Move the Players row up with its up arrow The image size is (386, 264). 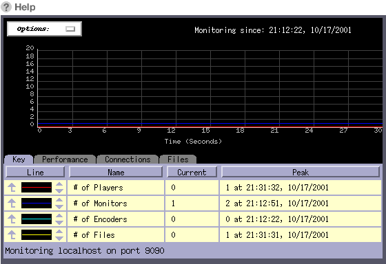12,188
